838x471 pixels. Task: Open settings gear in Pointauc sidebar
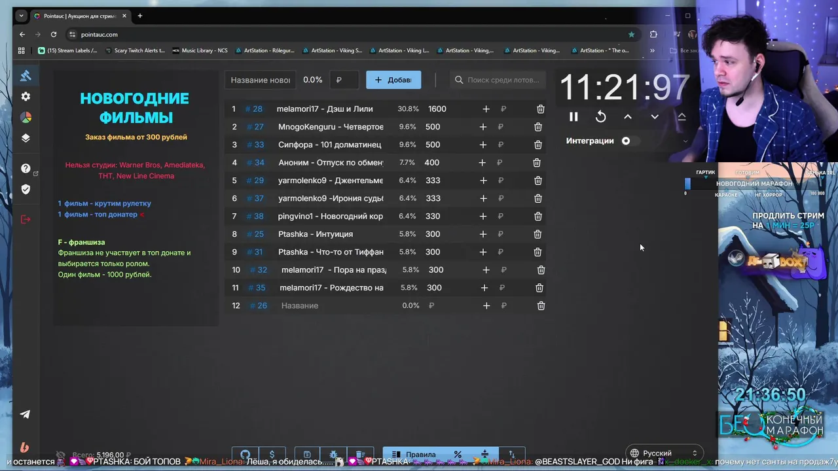coord(26,96)
